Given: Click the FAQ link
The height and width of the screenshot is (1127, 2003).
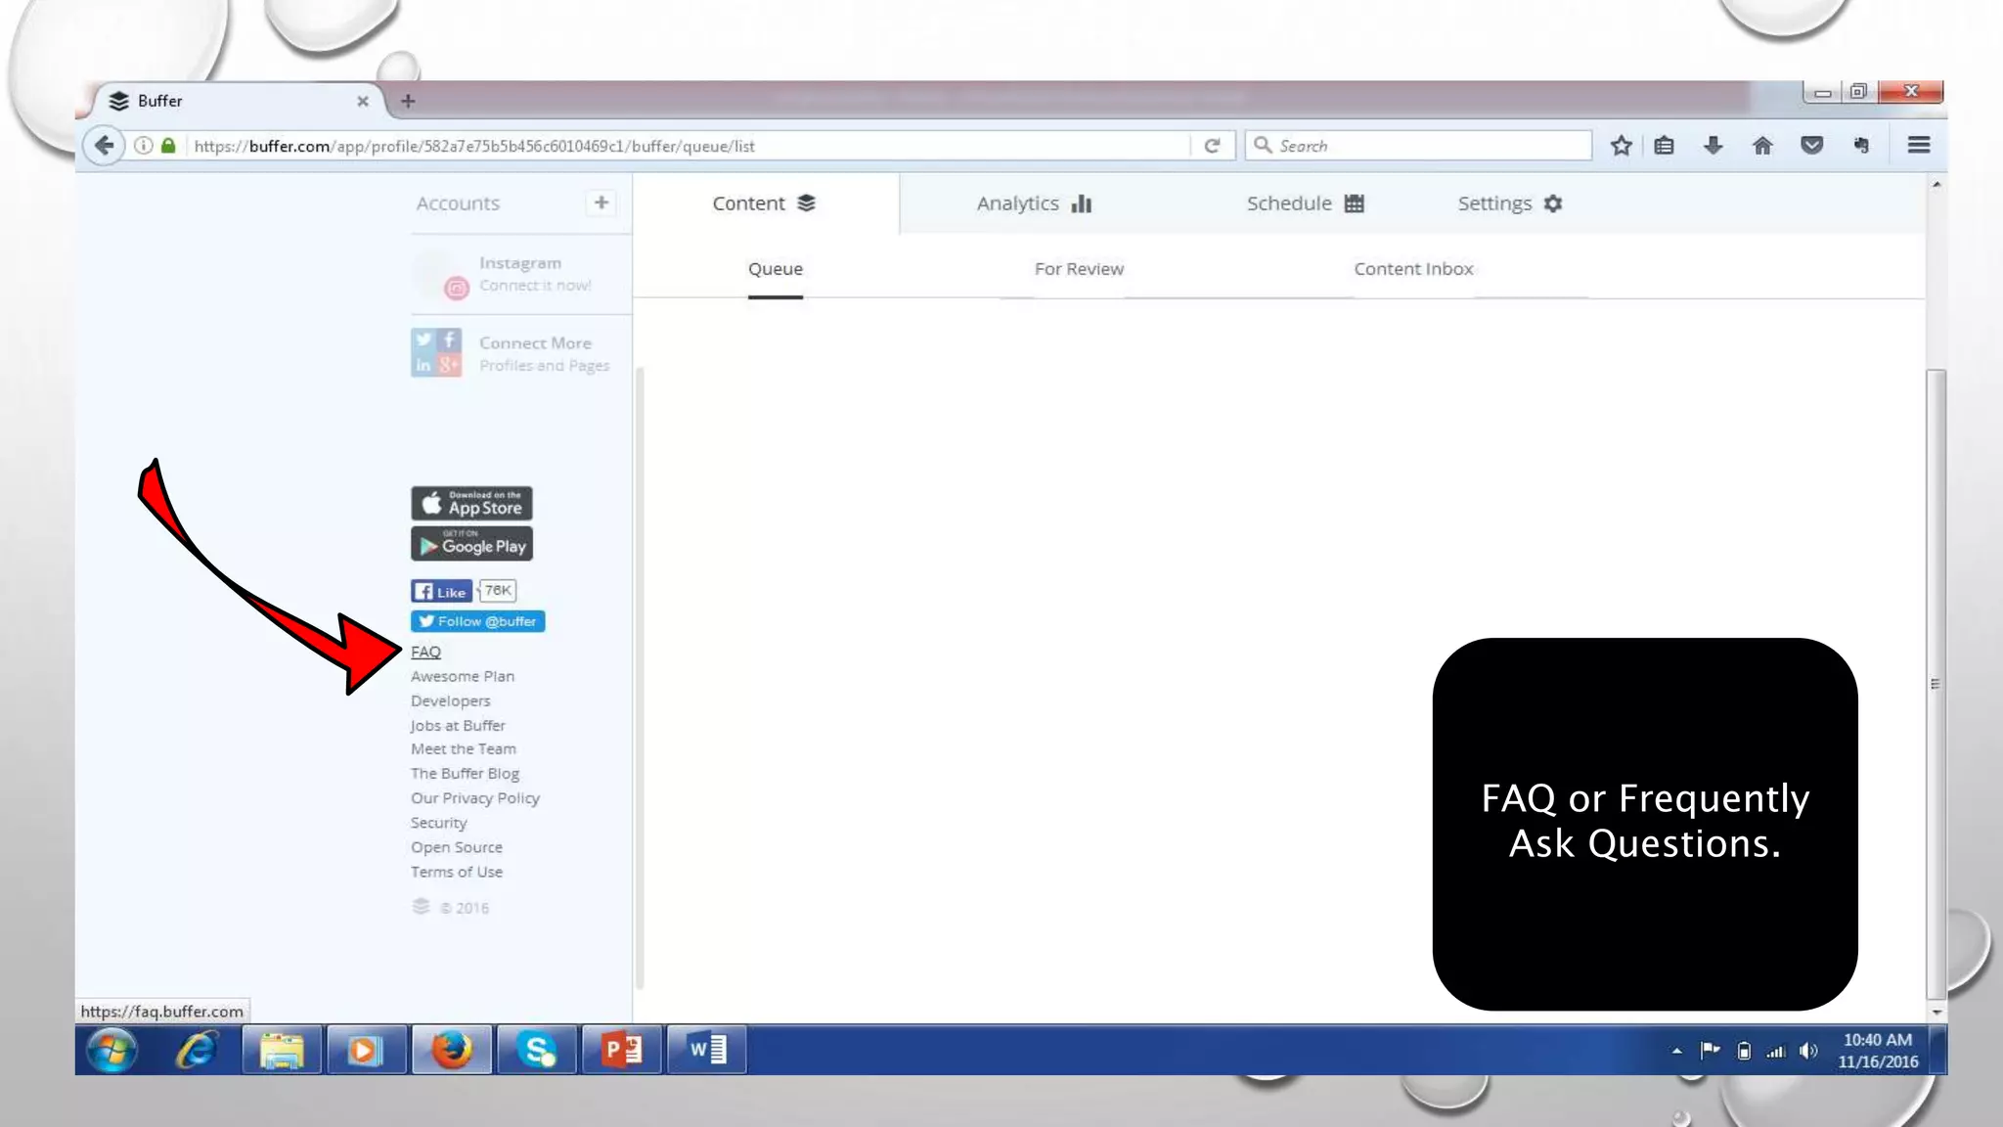Looking at the screenshot, I should 425,652.
